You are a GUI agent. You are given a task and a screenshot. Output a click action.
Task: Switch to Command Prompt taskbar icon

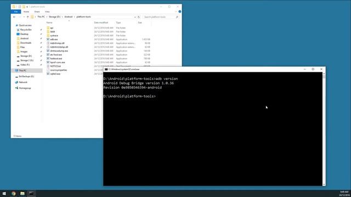pyautogui.click(x=31, y=193)
